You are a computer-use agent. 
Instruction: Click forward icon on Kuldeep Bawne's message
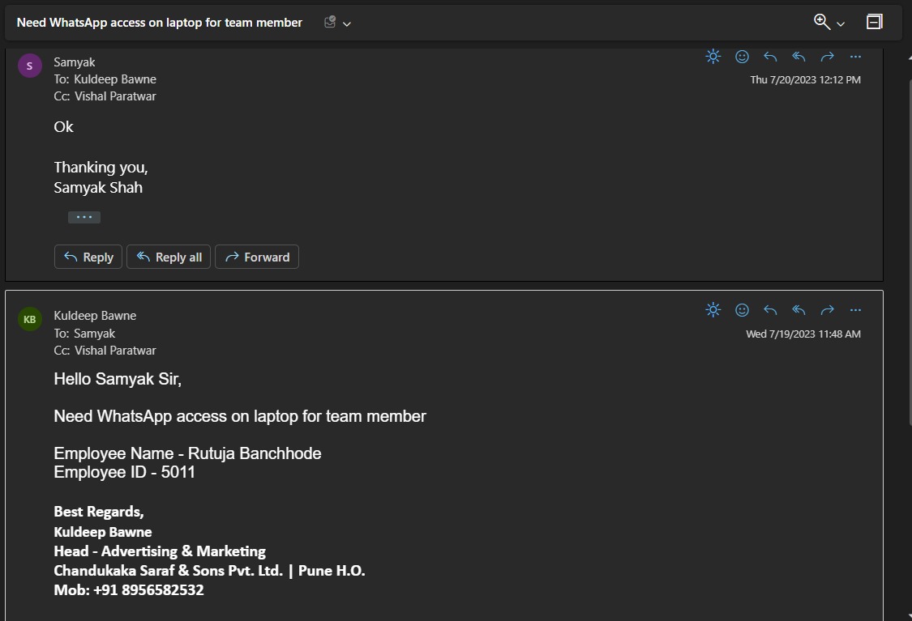click(827, 309)
